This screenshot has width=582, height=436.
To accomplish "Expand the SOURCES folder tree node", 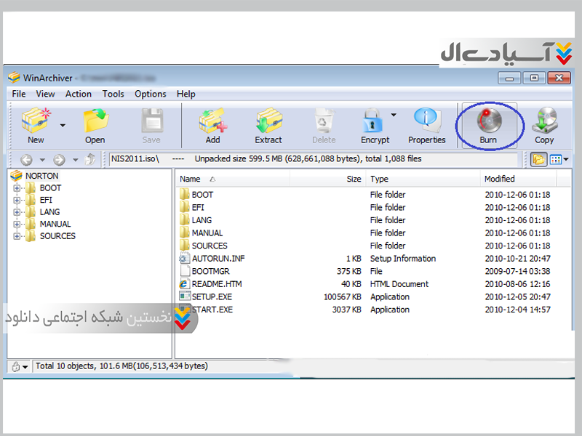I will [17, 236].
